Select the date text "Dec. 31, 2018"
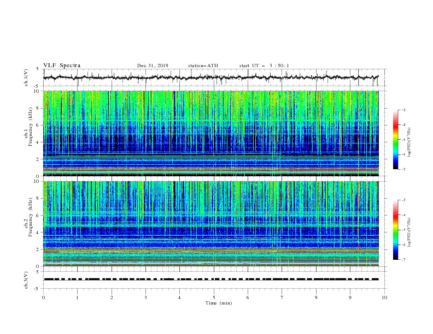The width and height of the screenshot is (433, 334). pos(153,65)
